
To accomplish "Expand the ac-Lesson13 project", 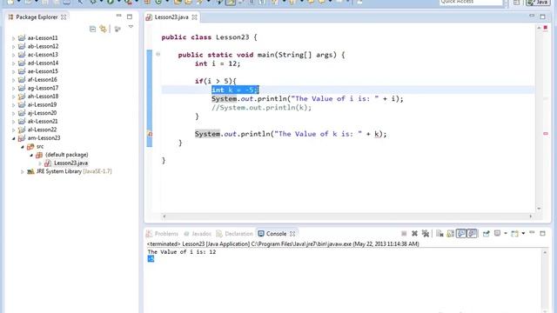I will (x=14, y=55).
